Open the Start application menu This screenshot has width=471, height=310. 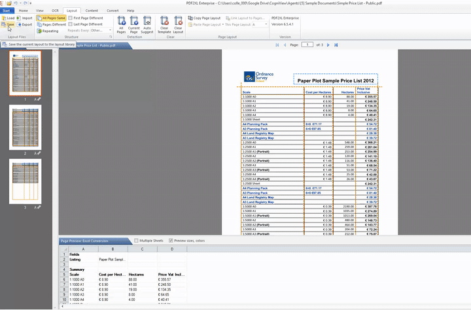7,10
